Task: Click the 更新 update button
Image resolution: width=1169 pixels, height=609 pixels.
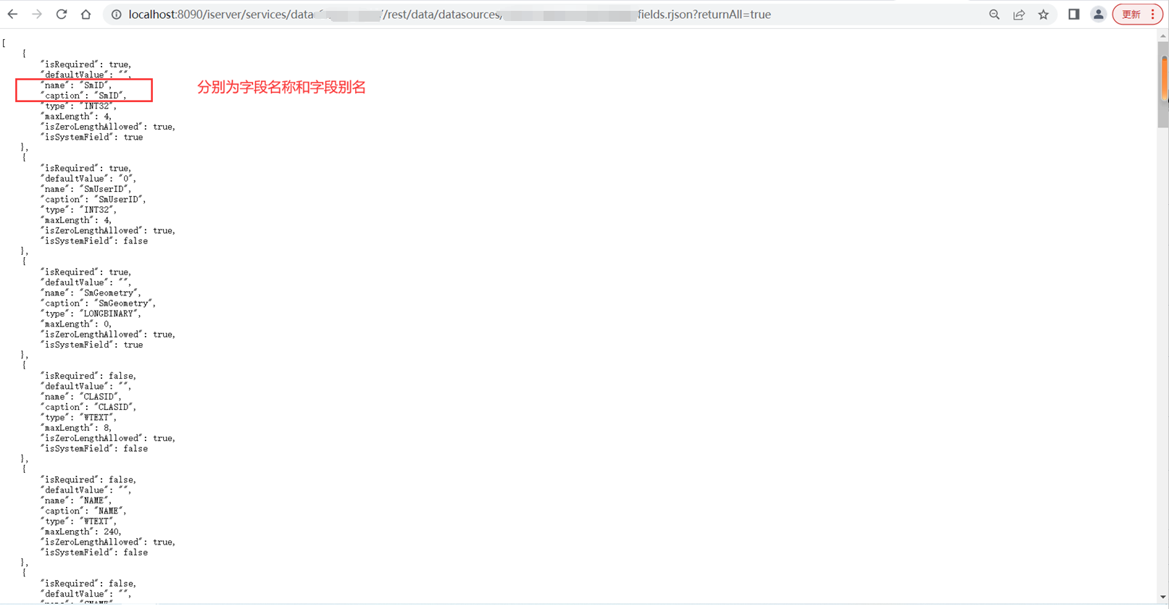Action: pyautogui.click(x=1131, y=14)
